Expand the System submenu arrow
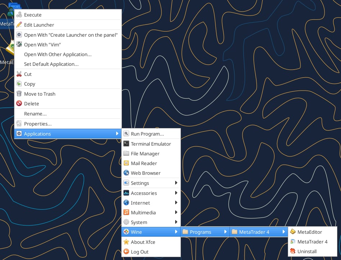 coord(176,222)
